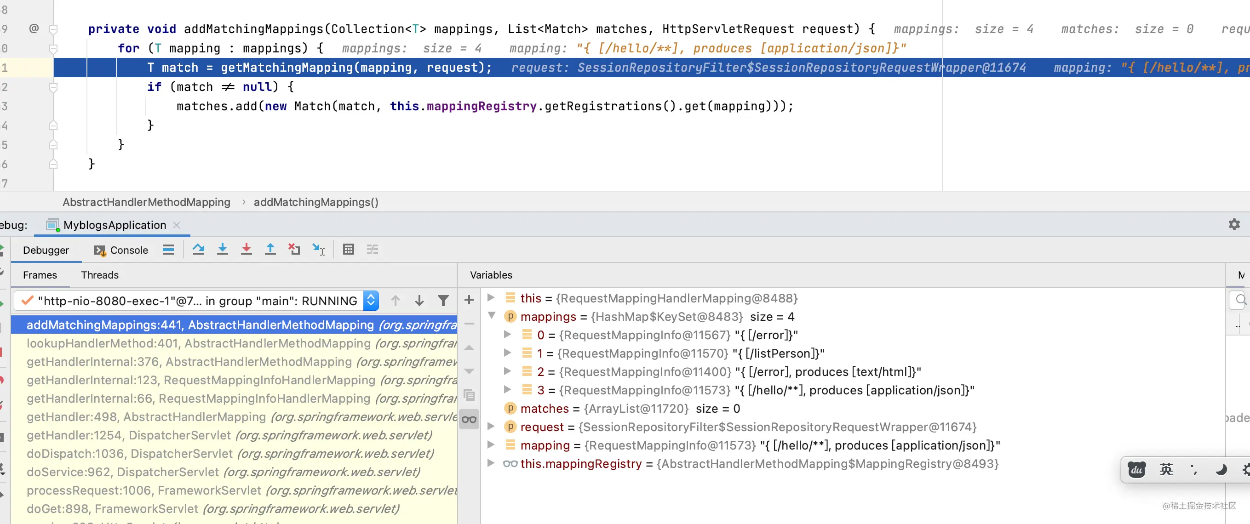
Task: Remove selected watch with minus icon
Action: (x=469, y=324)
